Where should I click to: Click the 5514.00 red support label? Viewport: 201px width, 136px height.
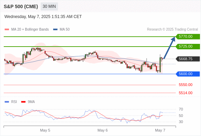click(186, 93)
